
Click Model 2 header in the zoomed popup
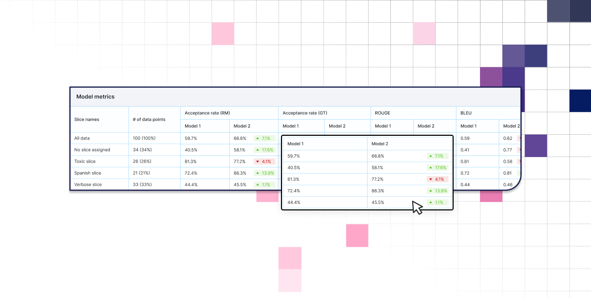[380, 144]
